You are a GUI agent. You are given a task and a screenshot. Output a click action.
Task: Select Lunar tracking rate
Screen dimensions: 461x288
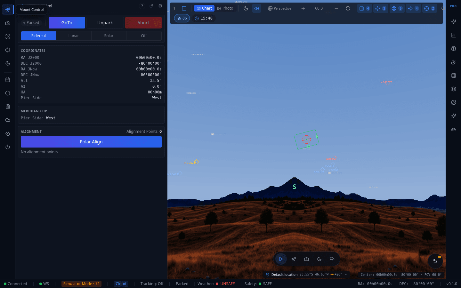(74, 36)
